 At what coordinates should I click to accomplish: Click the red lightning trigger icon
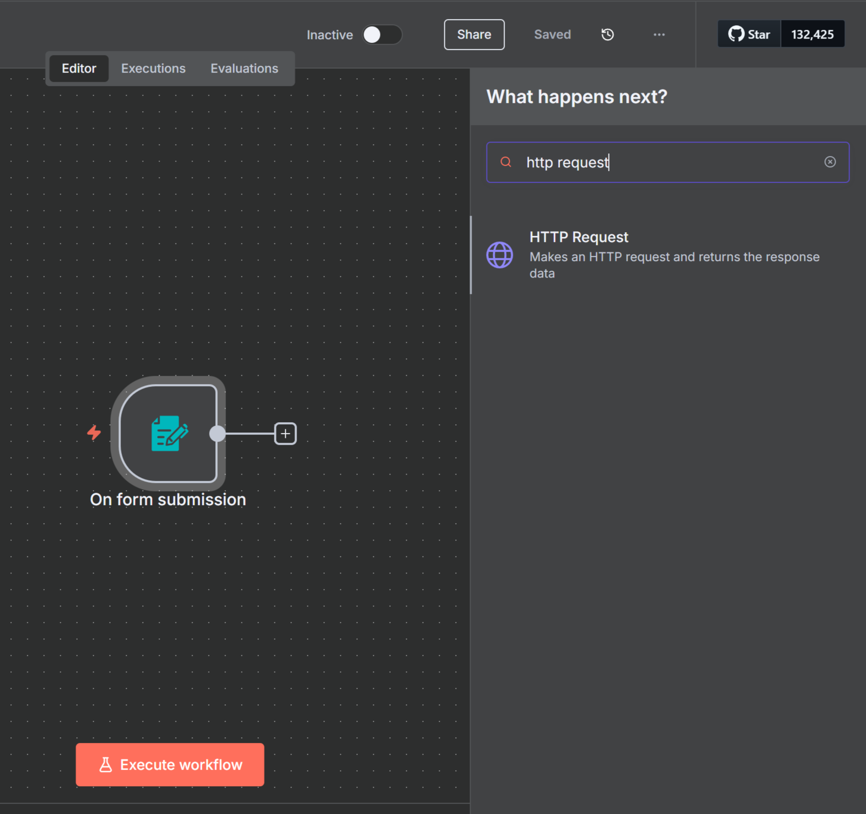[x=94, y=432]
